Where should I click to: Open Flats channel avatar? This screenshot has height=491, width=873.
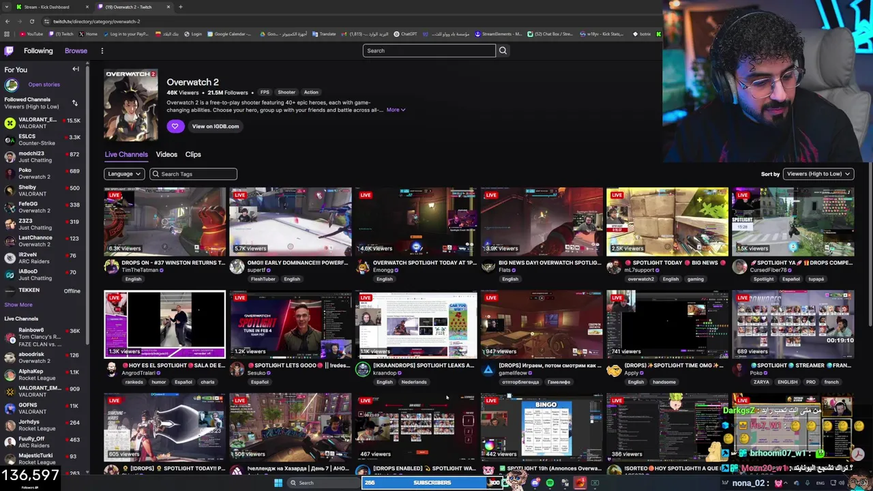488,267
